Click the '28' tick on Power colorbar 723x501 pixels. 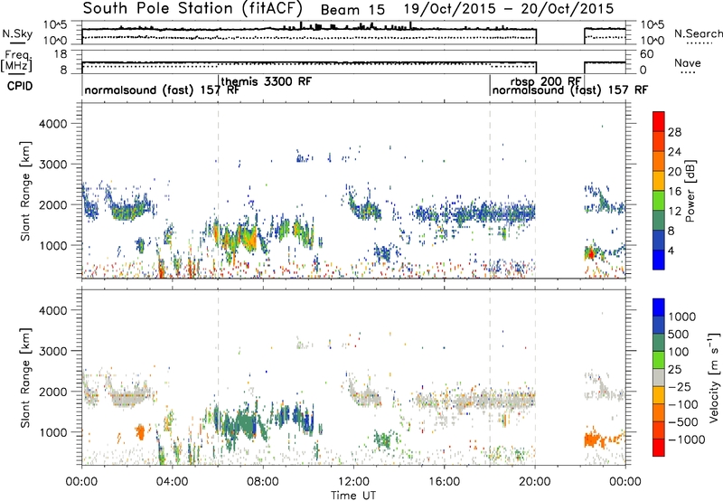point(674,132)
